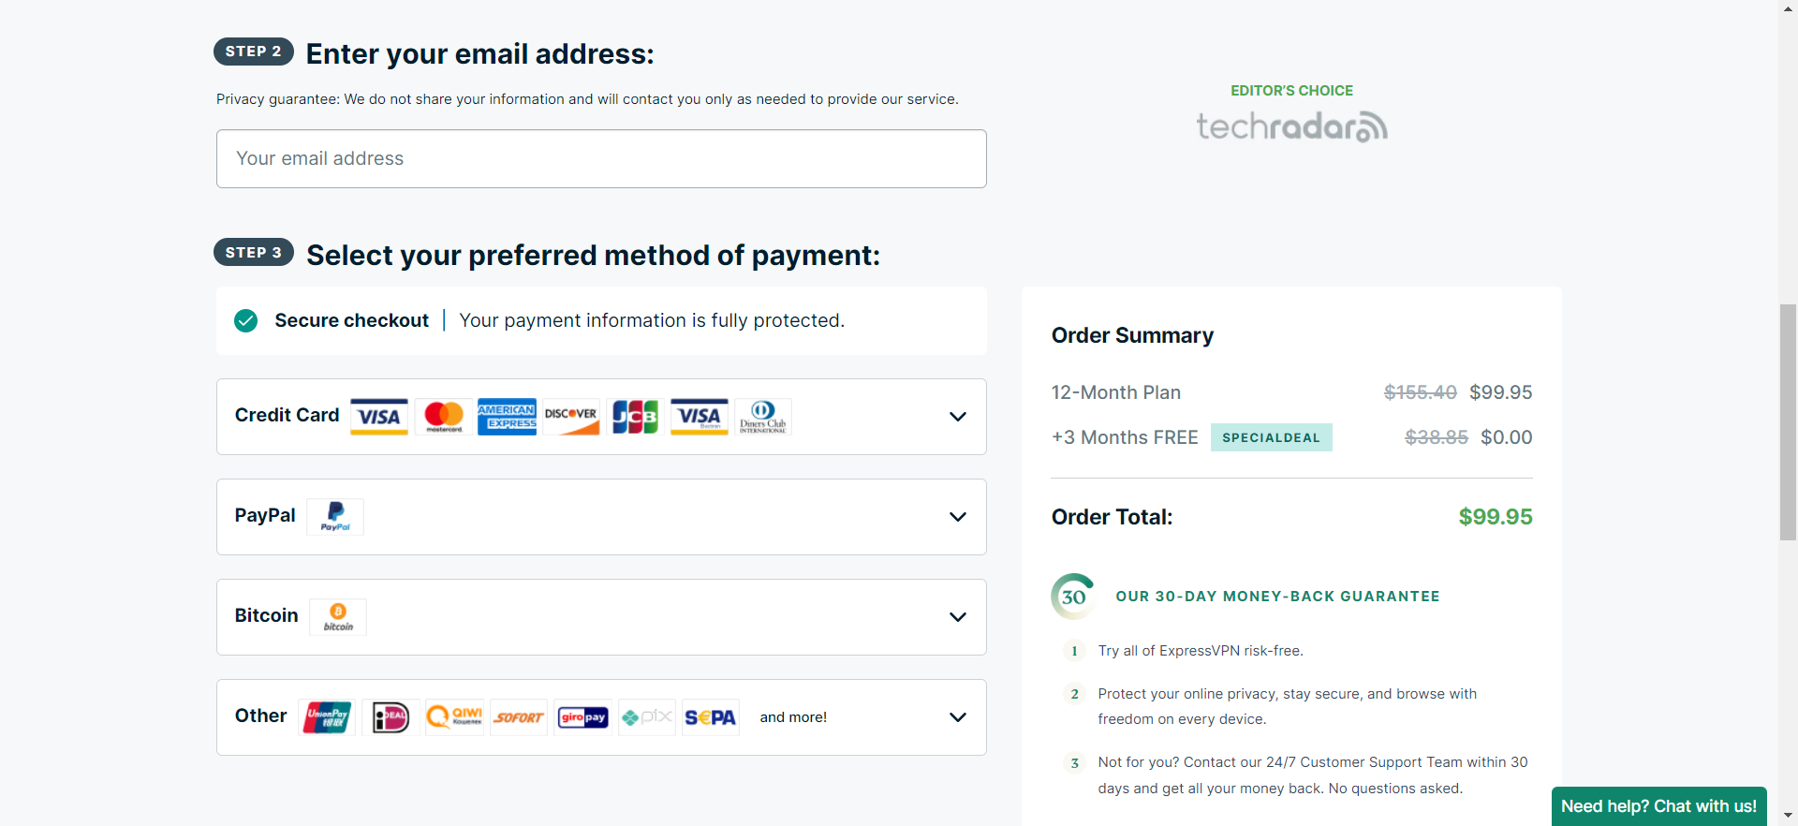The image size is (1798, 826).
Task: Click the giropay payment icon
Action: pos(582,717)
